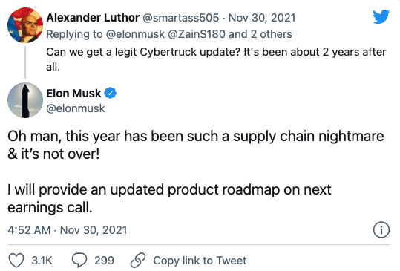Click 'Copy link to Tweet'

pos(200,261)
